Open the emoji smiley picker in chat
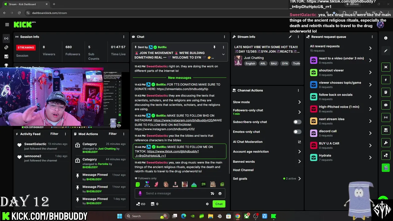Image resolution: width=393 pixels, height=221 pixels. [220, 193]
